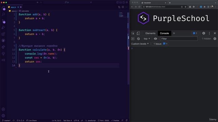Open the Explorer view in VS Code activity bar
Viewport: 218px width, 122px height.
[x=3, y=8]
